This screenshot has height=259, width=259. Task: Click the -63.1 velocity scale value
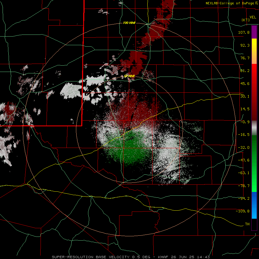[244, 173]
